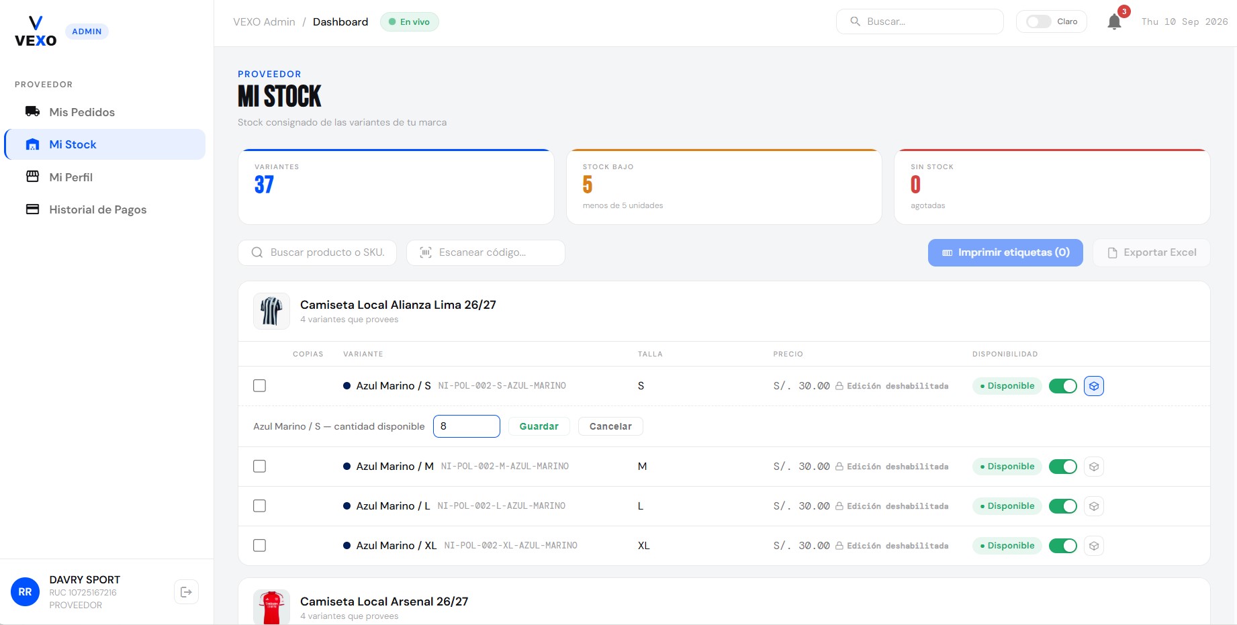Click the card icon for Historial de Pagos
Screen dimensions: 1237x625
(x=32, y=209)
